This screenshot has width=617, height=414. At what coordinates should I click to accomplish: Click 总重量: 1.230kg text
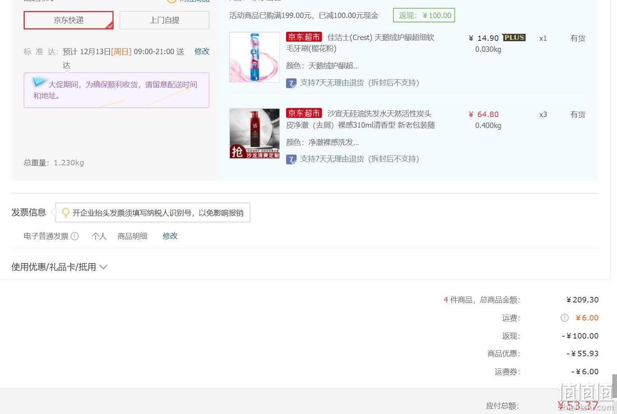pyautogui.click(x=54, y=163)
